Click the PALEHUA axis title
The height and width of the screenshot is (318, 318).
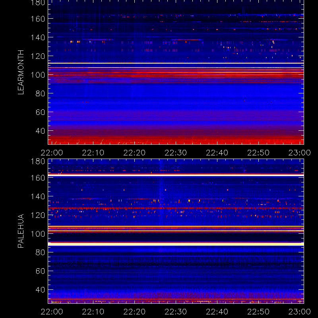click(21, 231)
